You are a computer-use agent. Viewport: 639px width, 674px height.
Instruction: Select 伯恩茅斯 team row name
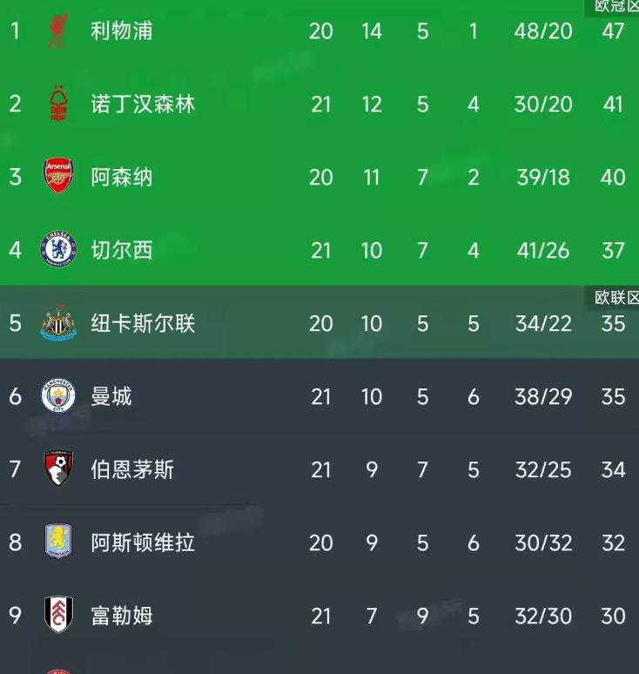(132, 469)
